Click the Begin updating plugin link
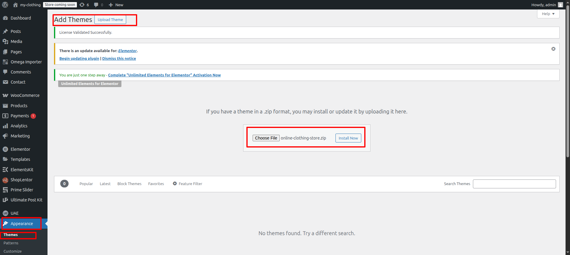 (79, 58)
